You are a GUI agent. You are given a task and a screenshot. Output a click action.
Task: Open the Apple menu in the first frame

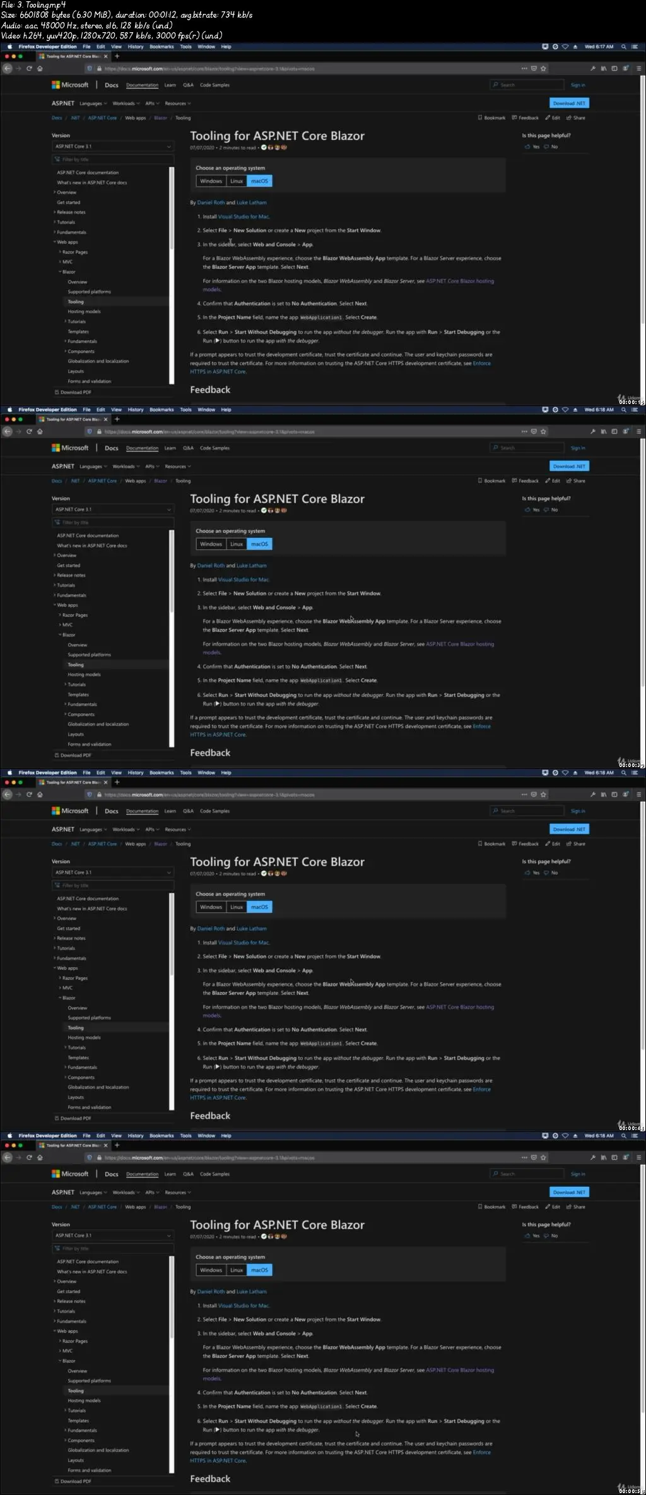pyautogui.click(x=9, y=47)
